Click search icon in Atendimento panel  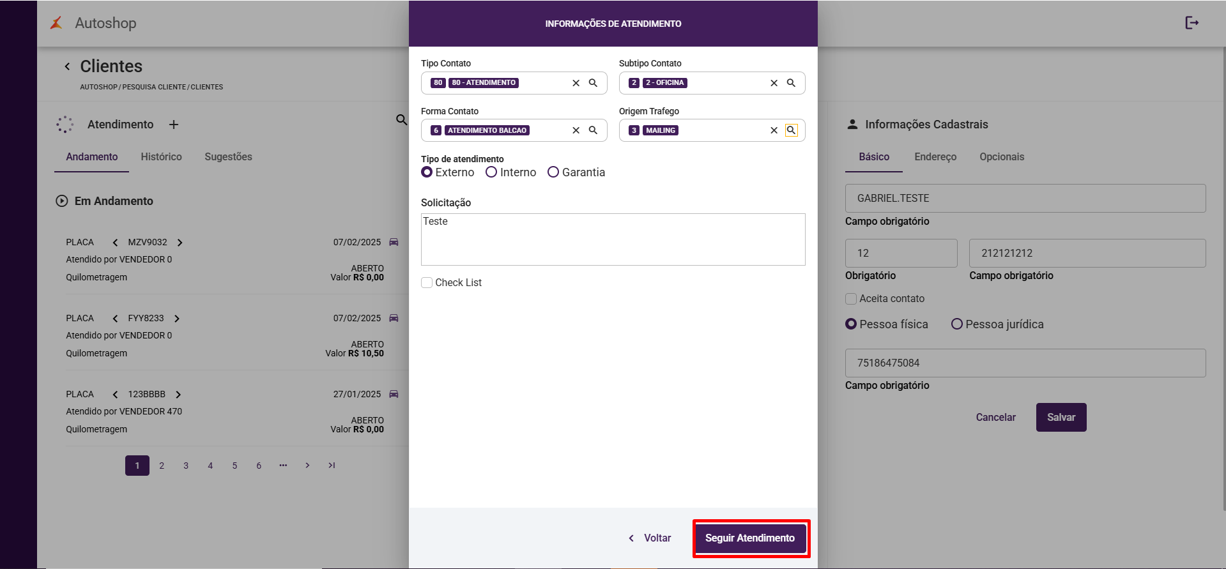point(401,119)
